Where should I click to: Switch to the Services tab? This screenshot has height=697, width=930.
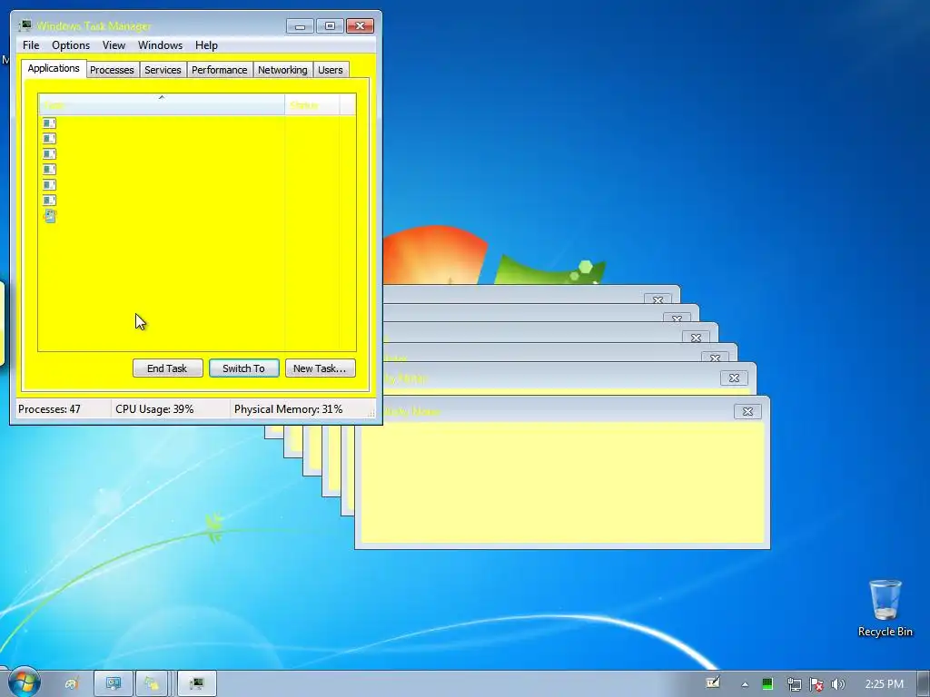tap(163, 70)
